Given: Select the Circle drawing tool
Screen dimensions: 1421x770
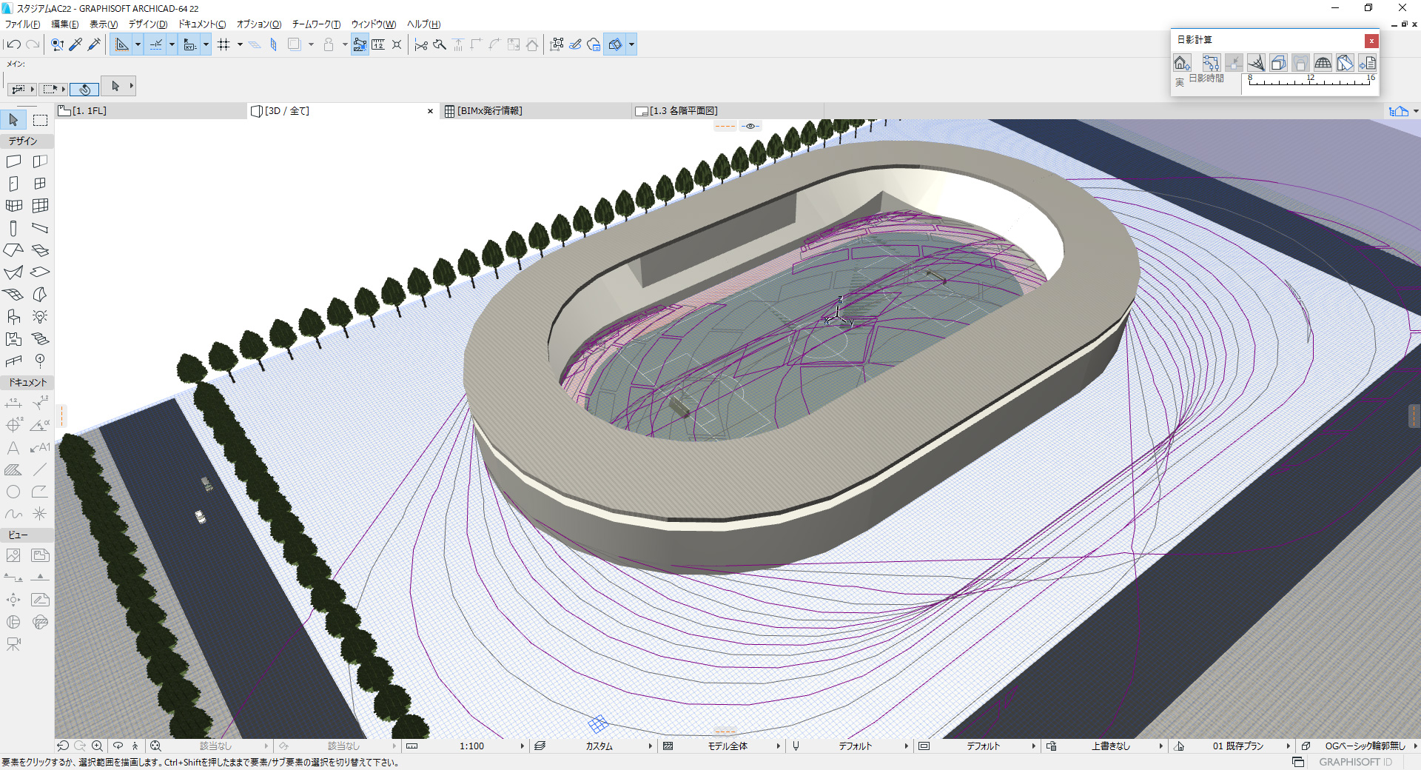Looking at the screenshot, I should point(13,492).
